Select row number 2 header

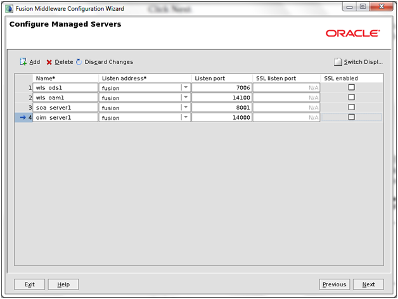coord(23,98)
